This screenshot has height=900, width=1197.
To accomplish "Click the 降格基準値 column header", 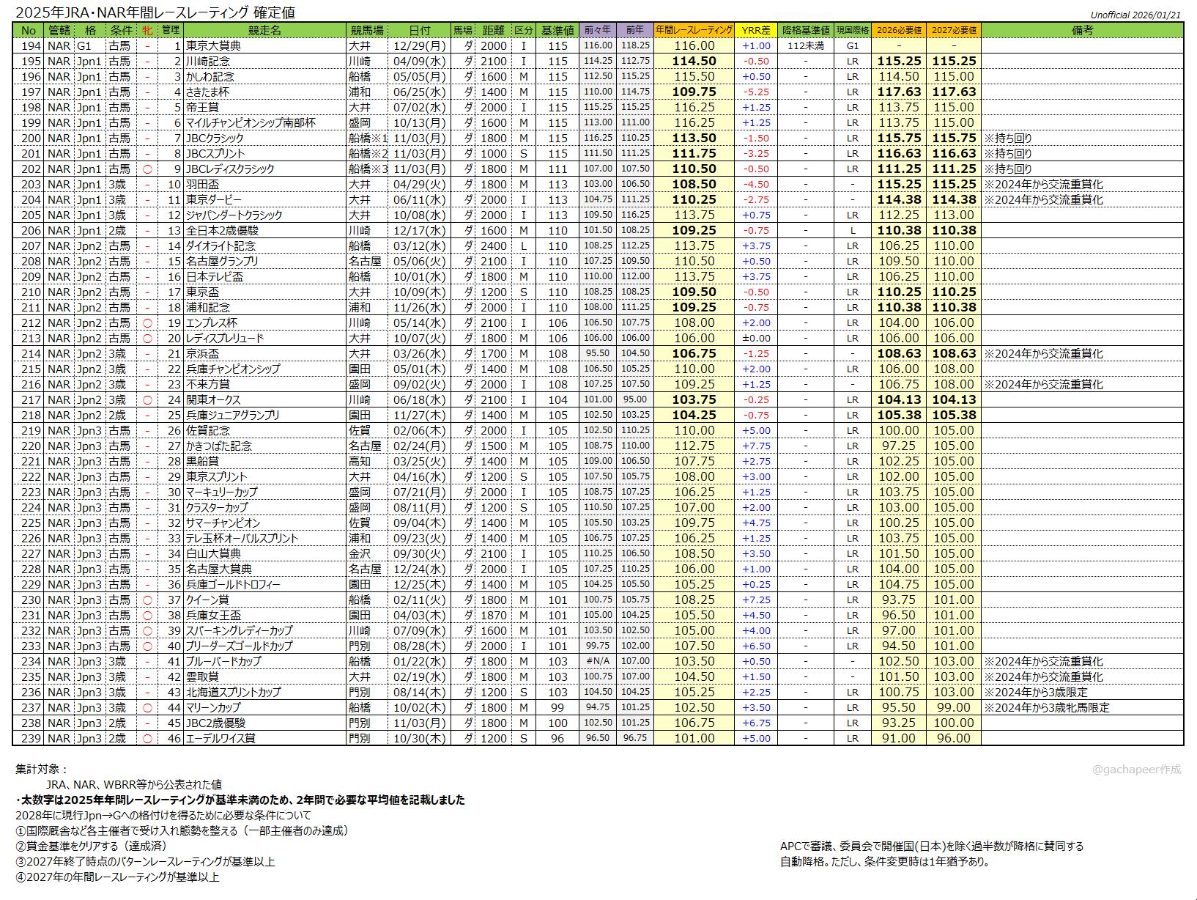I will click(805, 30).
